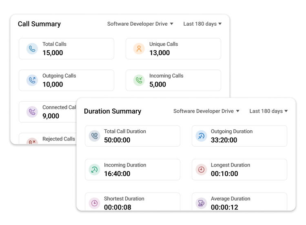Click the Total Calls phone icon
This screenshot has width=306, height=225.
32,49
